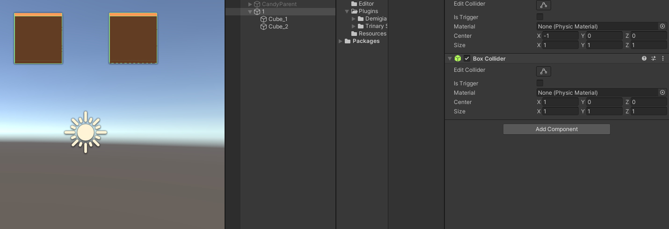Open Box Collider preset settings icon
The image size is (669, 229).
[654, 59]
